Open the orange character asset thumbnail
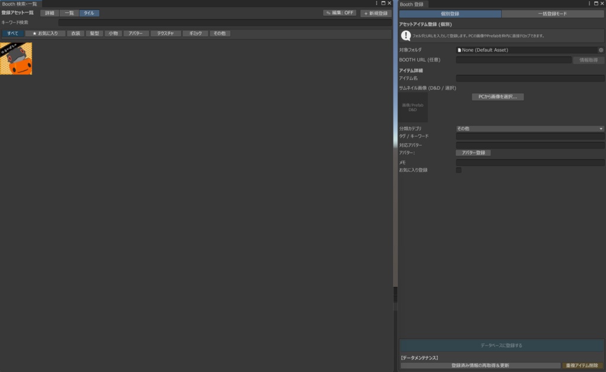606x372 pixels. [16, 59]
